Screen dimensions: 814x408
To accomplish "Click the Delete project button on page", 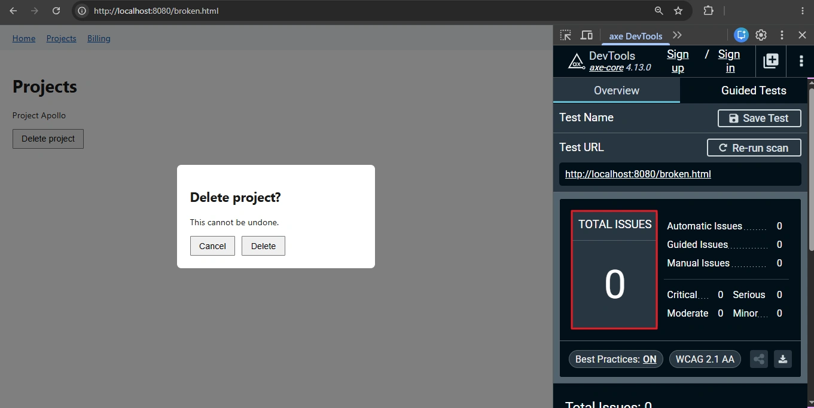I will 48,139.
